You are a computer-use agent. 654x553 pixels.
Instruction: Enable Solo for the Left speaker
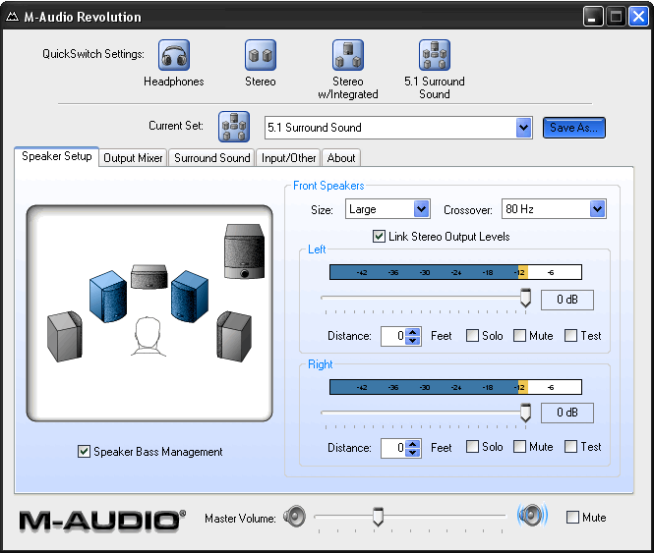[472, 336]
